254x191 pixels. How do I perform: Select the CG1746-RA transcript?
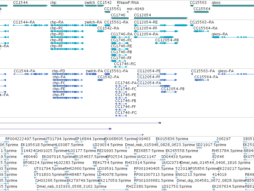click(x=120, y=37)
